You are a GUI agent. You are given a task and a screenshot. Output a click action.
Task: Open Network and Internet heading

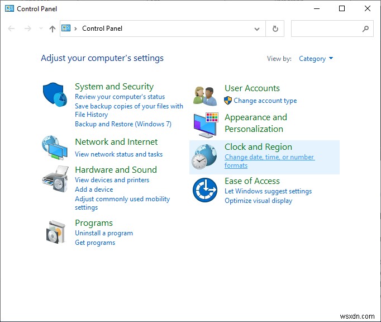(116, 142)
